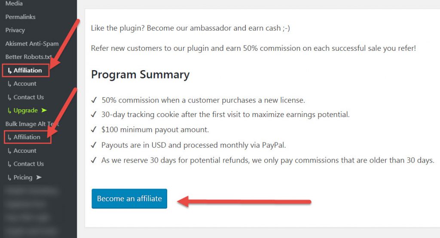Click the Become an affiliate button
The height and width of the screenshot is (238, 440).
click(x=129, y=199)
